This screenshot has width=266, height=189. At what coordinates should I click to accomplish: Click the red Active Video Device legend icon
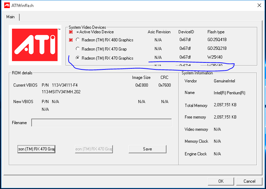click(x=71, y=32)
